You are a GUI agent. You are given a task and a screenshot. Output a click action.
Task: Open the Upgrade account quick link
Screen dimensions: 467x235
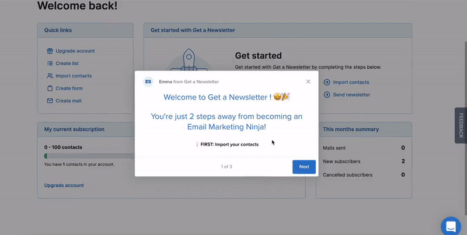[75, 51]
